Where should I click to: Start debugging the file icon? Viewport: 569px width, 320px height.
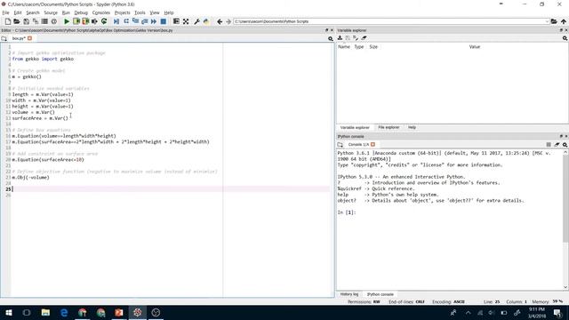[116, 21]
